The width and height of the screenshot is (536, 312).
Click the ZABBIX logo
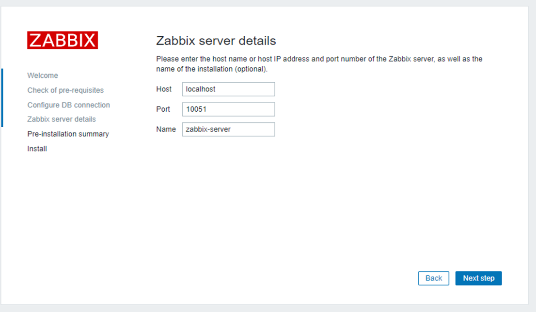[63, 41]
